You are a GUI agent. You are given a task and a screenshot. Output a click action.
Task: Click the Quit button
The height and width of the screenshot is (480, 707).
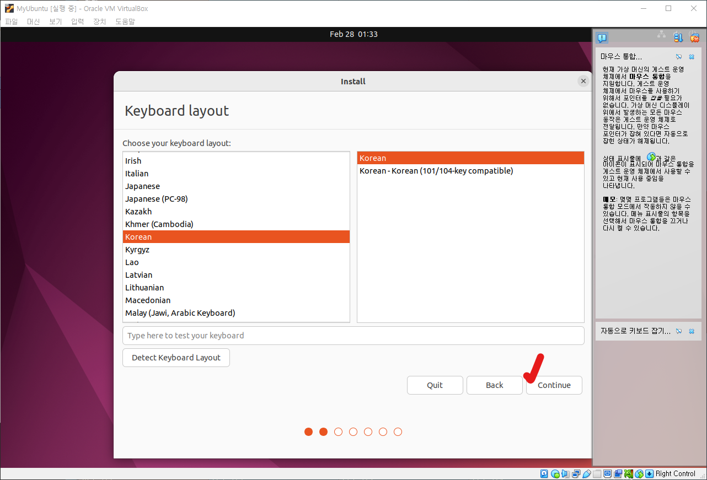pyautogui.click(x=435, y=385)
